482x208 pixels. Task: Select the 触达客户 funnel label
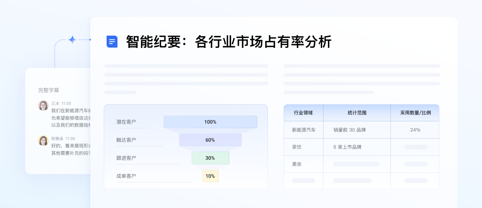[126, 140]
